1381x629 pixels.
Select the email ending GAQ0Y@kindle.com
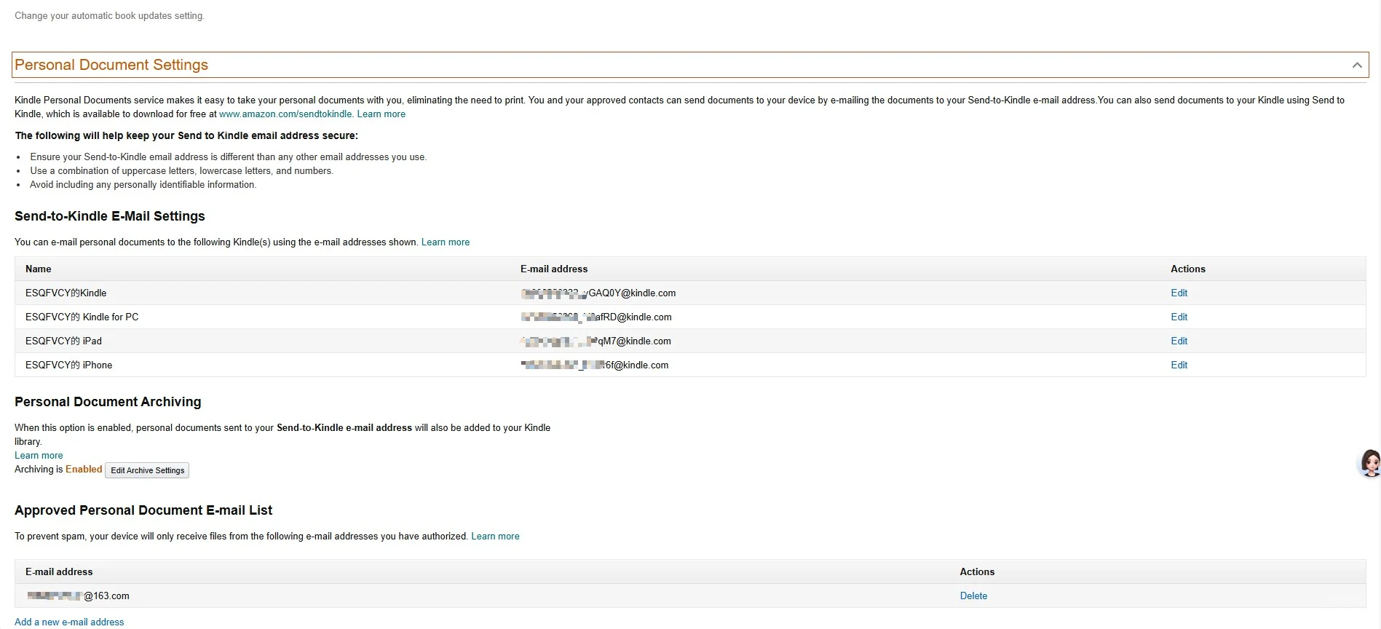(x=598, y=293)
